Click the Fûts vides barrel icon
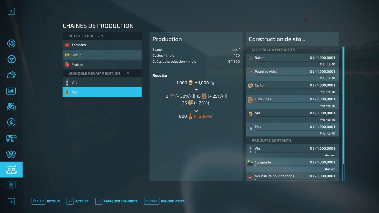Screen dimensions: 379x213 [x=250, y=100]
